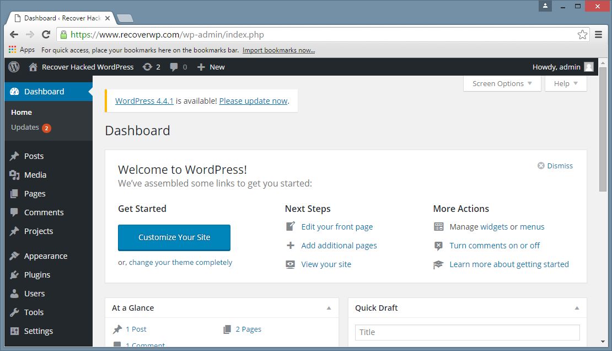Click the 1 Post link in At a Glance

pyautogui.click(x=136, y=329)
